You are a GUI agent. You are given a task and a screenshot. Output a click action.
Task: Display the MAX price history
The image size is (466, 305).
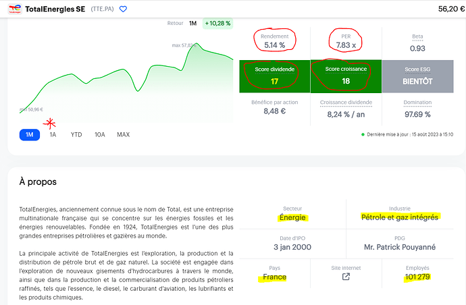pyautogui.click(x=123, y=134)
